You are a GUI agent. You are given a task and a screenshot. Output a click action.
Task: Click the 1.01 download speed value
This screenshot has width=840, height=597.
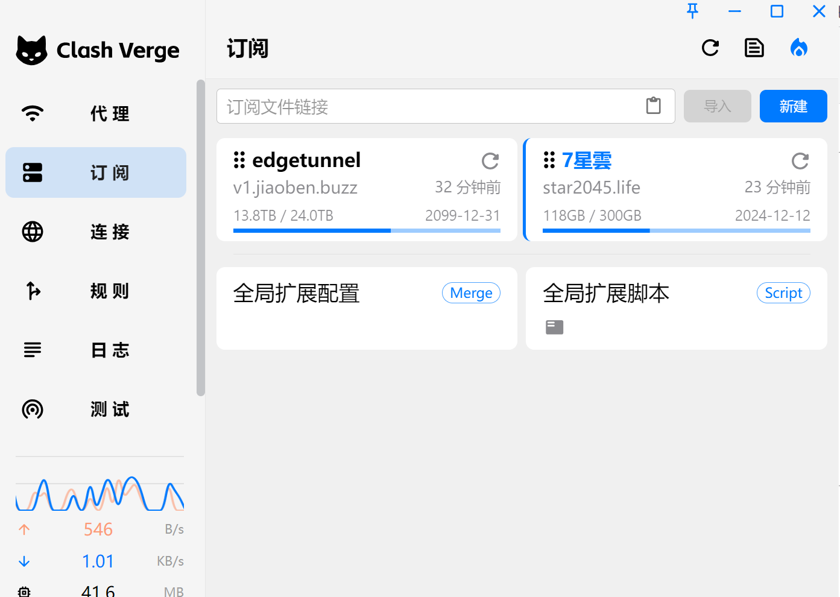(98, 561)
